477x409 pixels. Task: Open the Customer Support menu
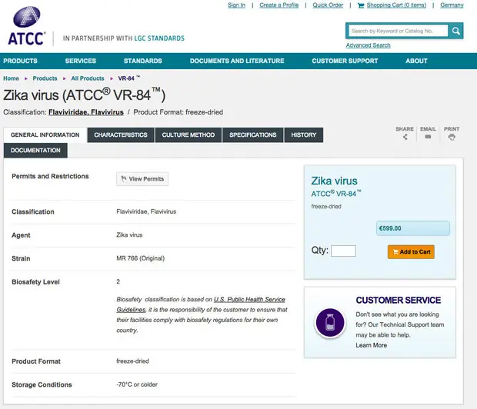tap(345, 61)
